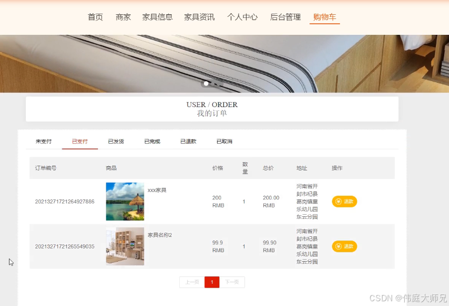Click the 99.9 RMB price cell
Viewport: 449px width, 306px height.
pyautogui.click(x=218, y=246)
